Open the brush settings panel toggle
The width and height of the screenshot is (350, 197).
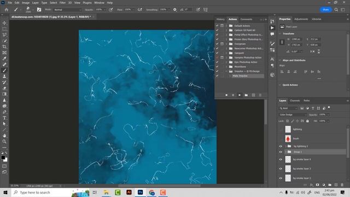39,10
